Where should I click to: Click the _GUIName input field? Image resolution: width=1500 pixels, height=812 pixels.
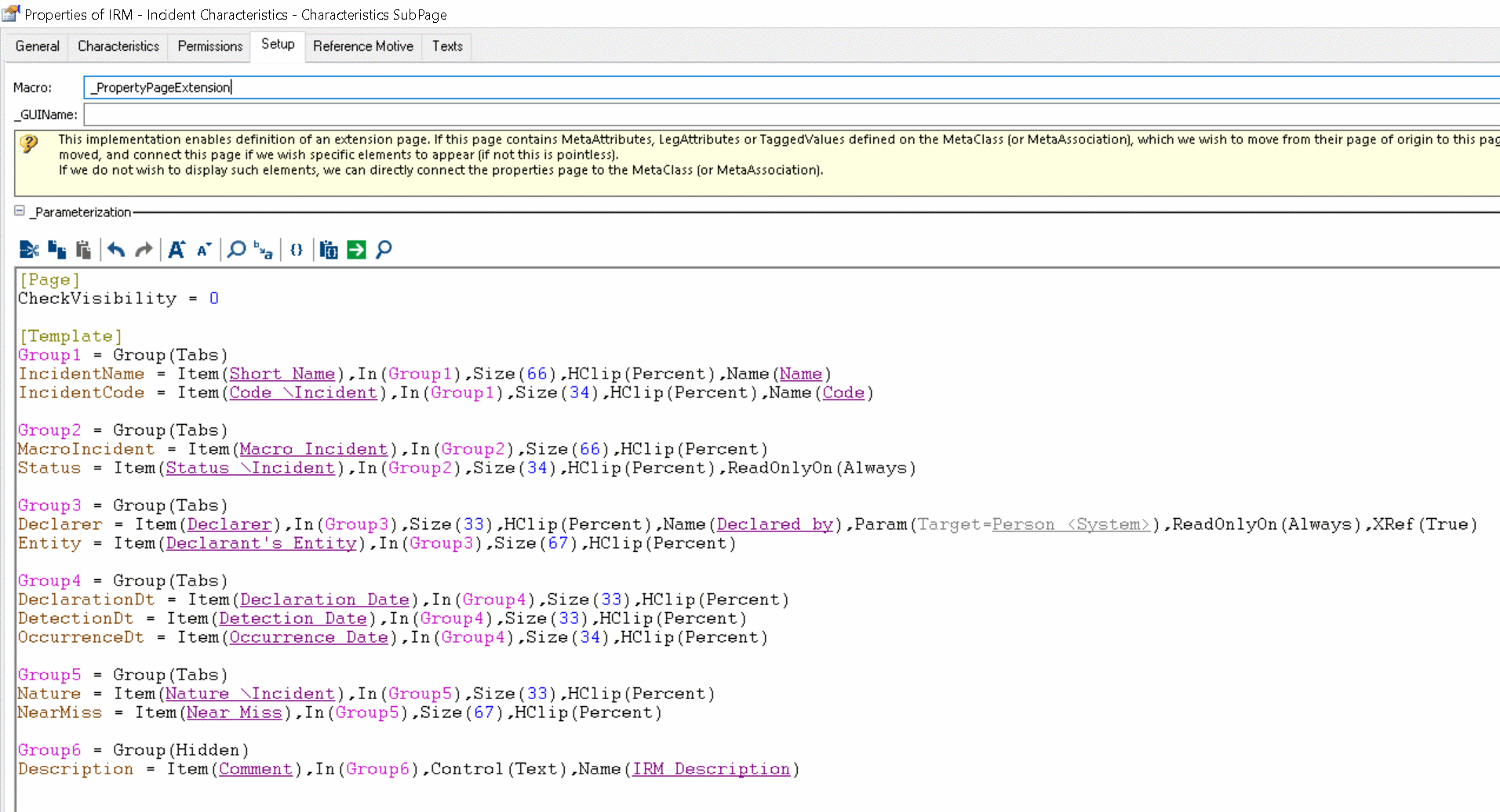coord(792,114)
